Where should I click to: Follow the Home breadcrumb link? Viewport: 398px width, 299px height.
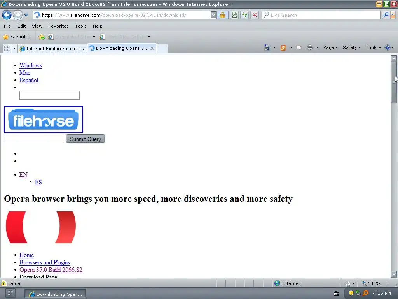click(27, 255)
